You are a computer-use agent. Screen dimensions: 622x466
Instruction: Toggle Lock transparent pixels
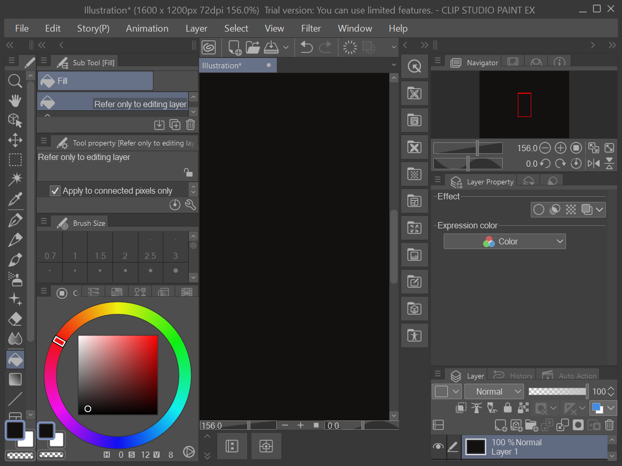coord(524,408)
